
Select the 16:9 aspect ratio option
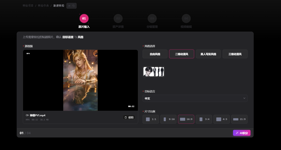tap(186, 119)
